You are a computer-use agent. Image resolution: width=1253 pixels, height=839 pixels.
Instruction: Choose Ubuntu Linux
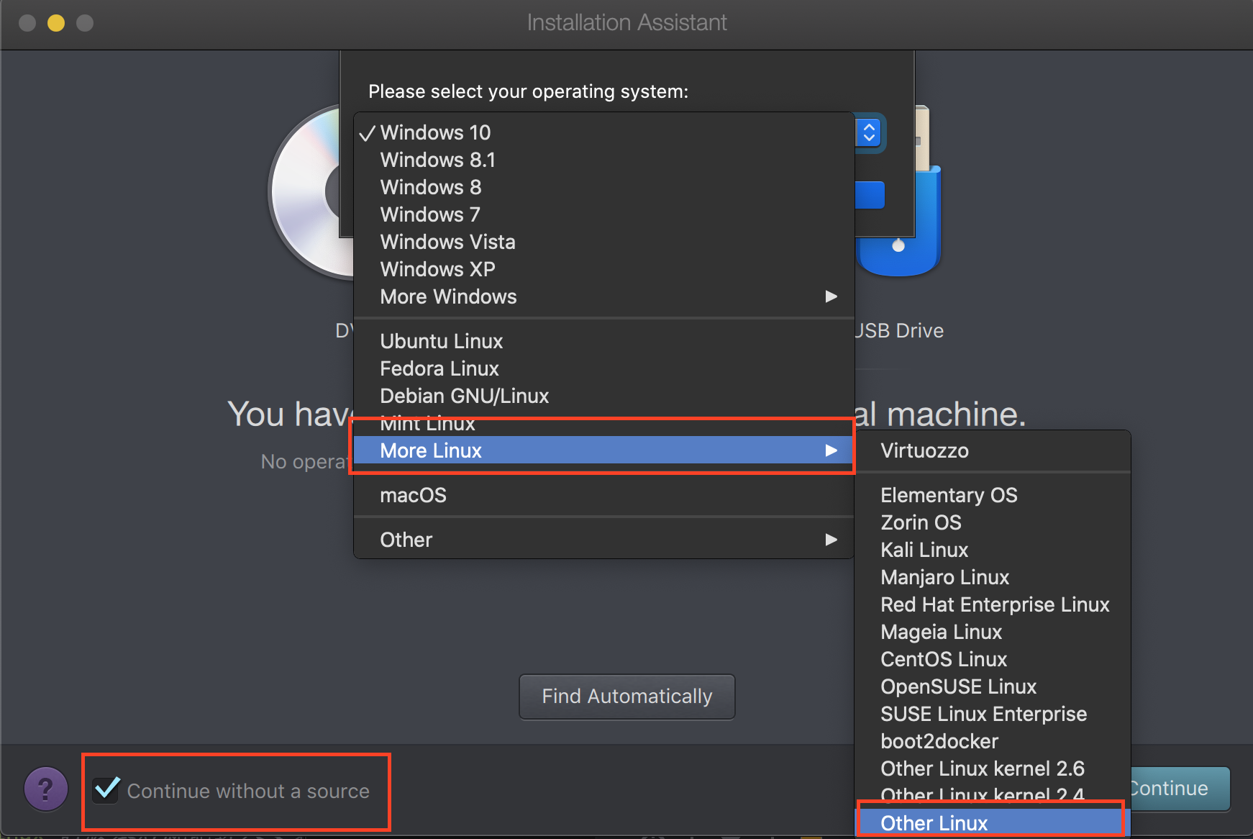pos(603,341)
